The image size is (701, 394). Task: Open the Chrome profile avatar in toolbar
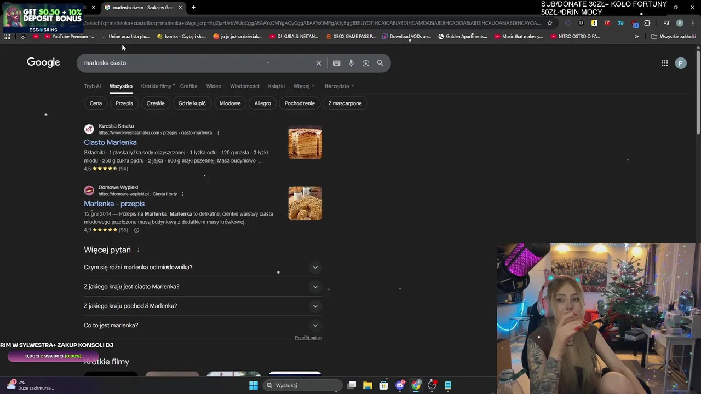coord(680,23)
